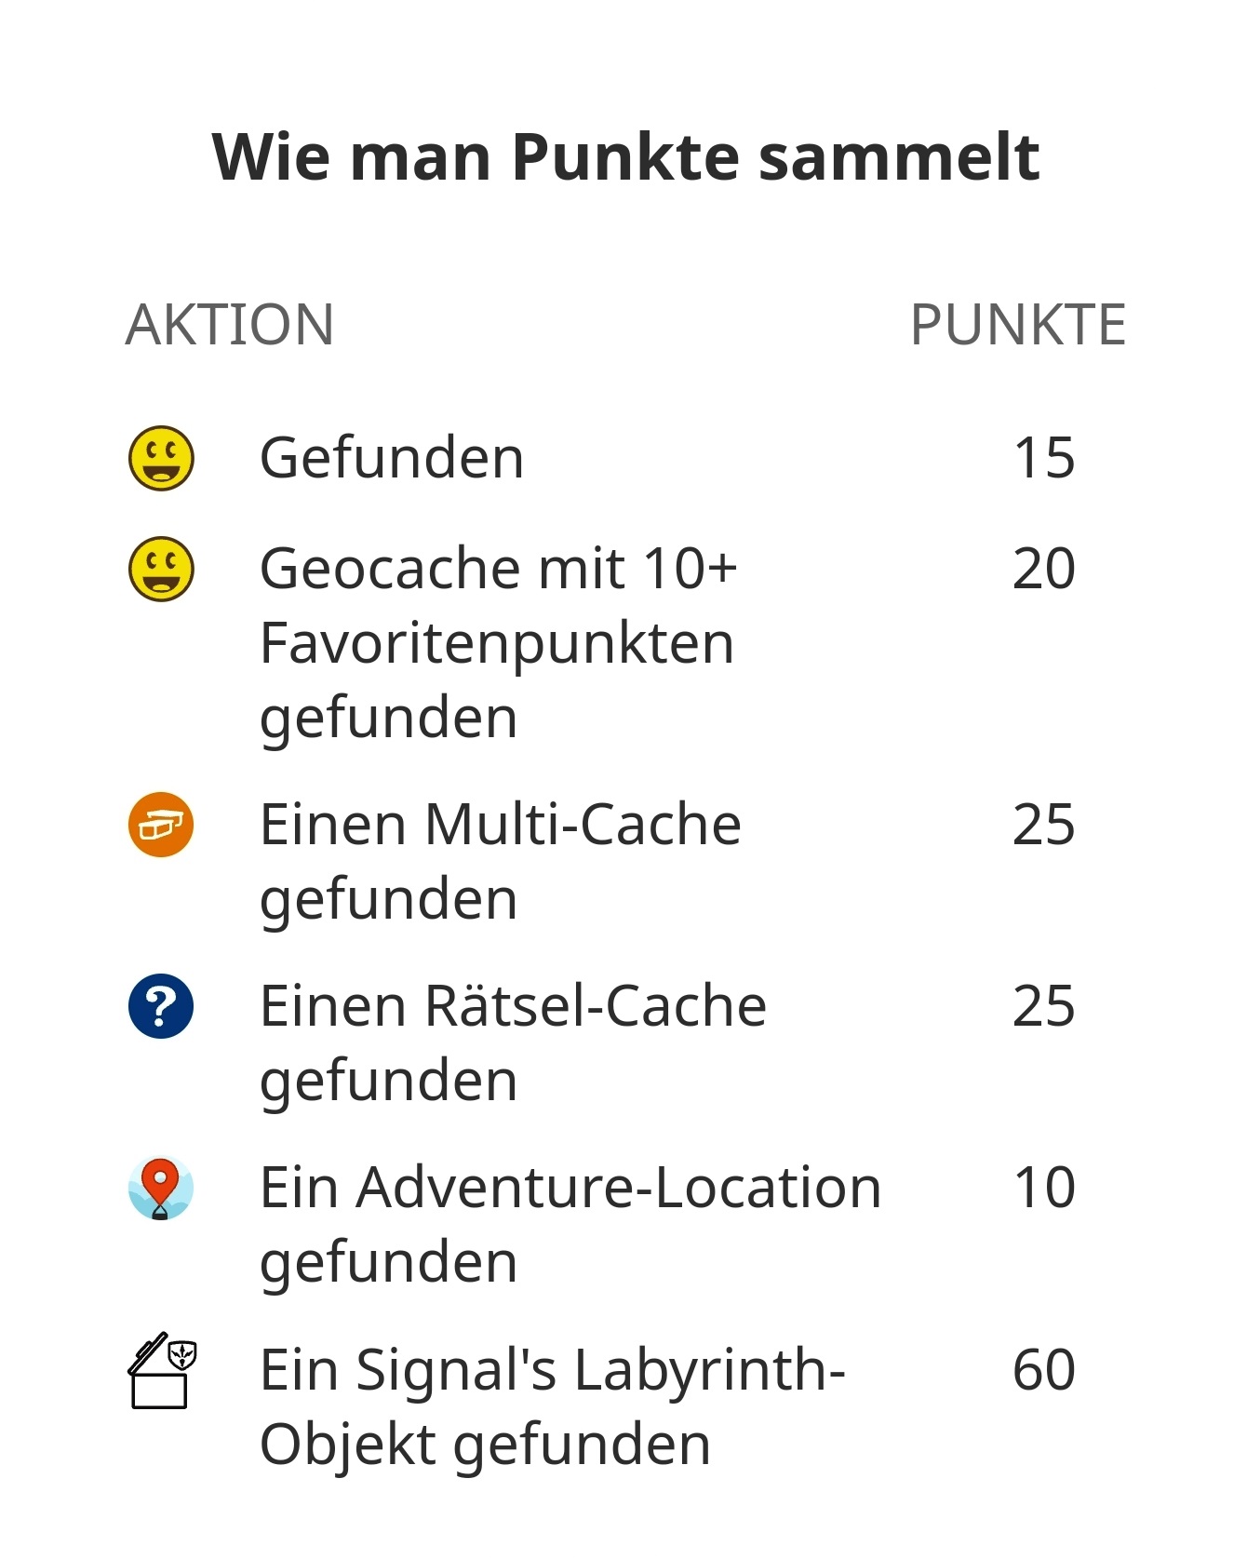Click the AKTION column header
The width and height of the screenshot is (1247, 1559).
[x=230, y=325]
